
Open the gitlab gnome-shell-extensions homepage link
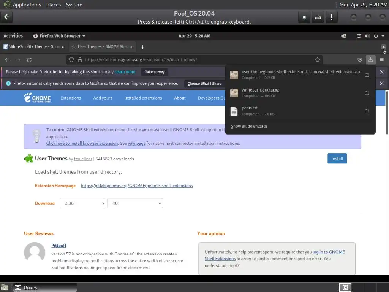(137, 186)
